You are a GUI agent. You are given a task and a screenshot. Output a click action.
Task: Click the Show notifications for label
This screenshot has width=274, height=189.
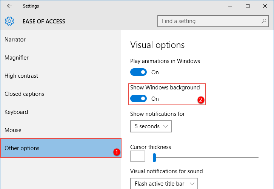157,114
